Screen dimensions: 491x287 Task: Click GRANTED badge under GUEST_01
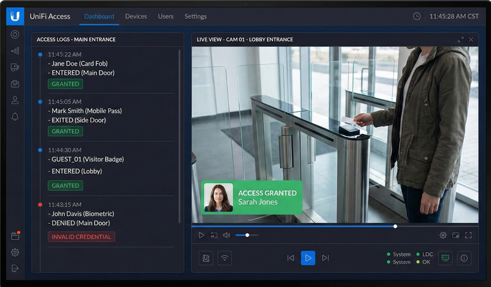66,185
